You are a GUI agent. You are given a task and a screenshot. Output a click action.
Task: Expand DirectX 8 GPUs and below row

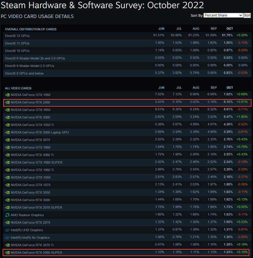[x=24, y=73]
